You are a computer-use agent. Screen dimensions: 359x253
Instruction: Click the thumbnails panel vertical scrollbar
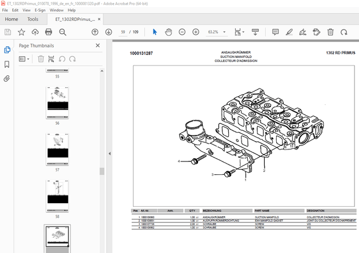[x=102, y=171]
